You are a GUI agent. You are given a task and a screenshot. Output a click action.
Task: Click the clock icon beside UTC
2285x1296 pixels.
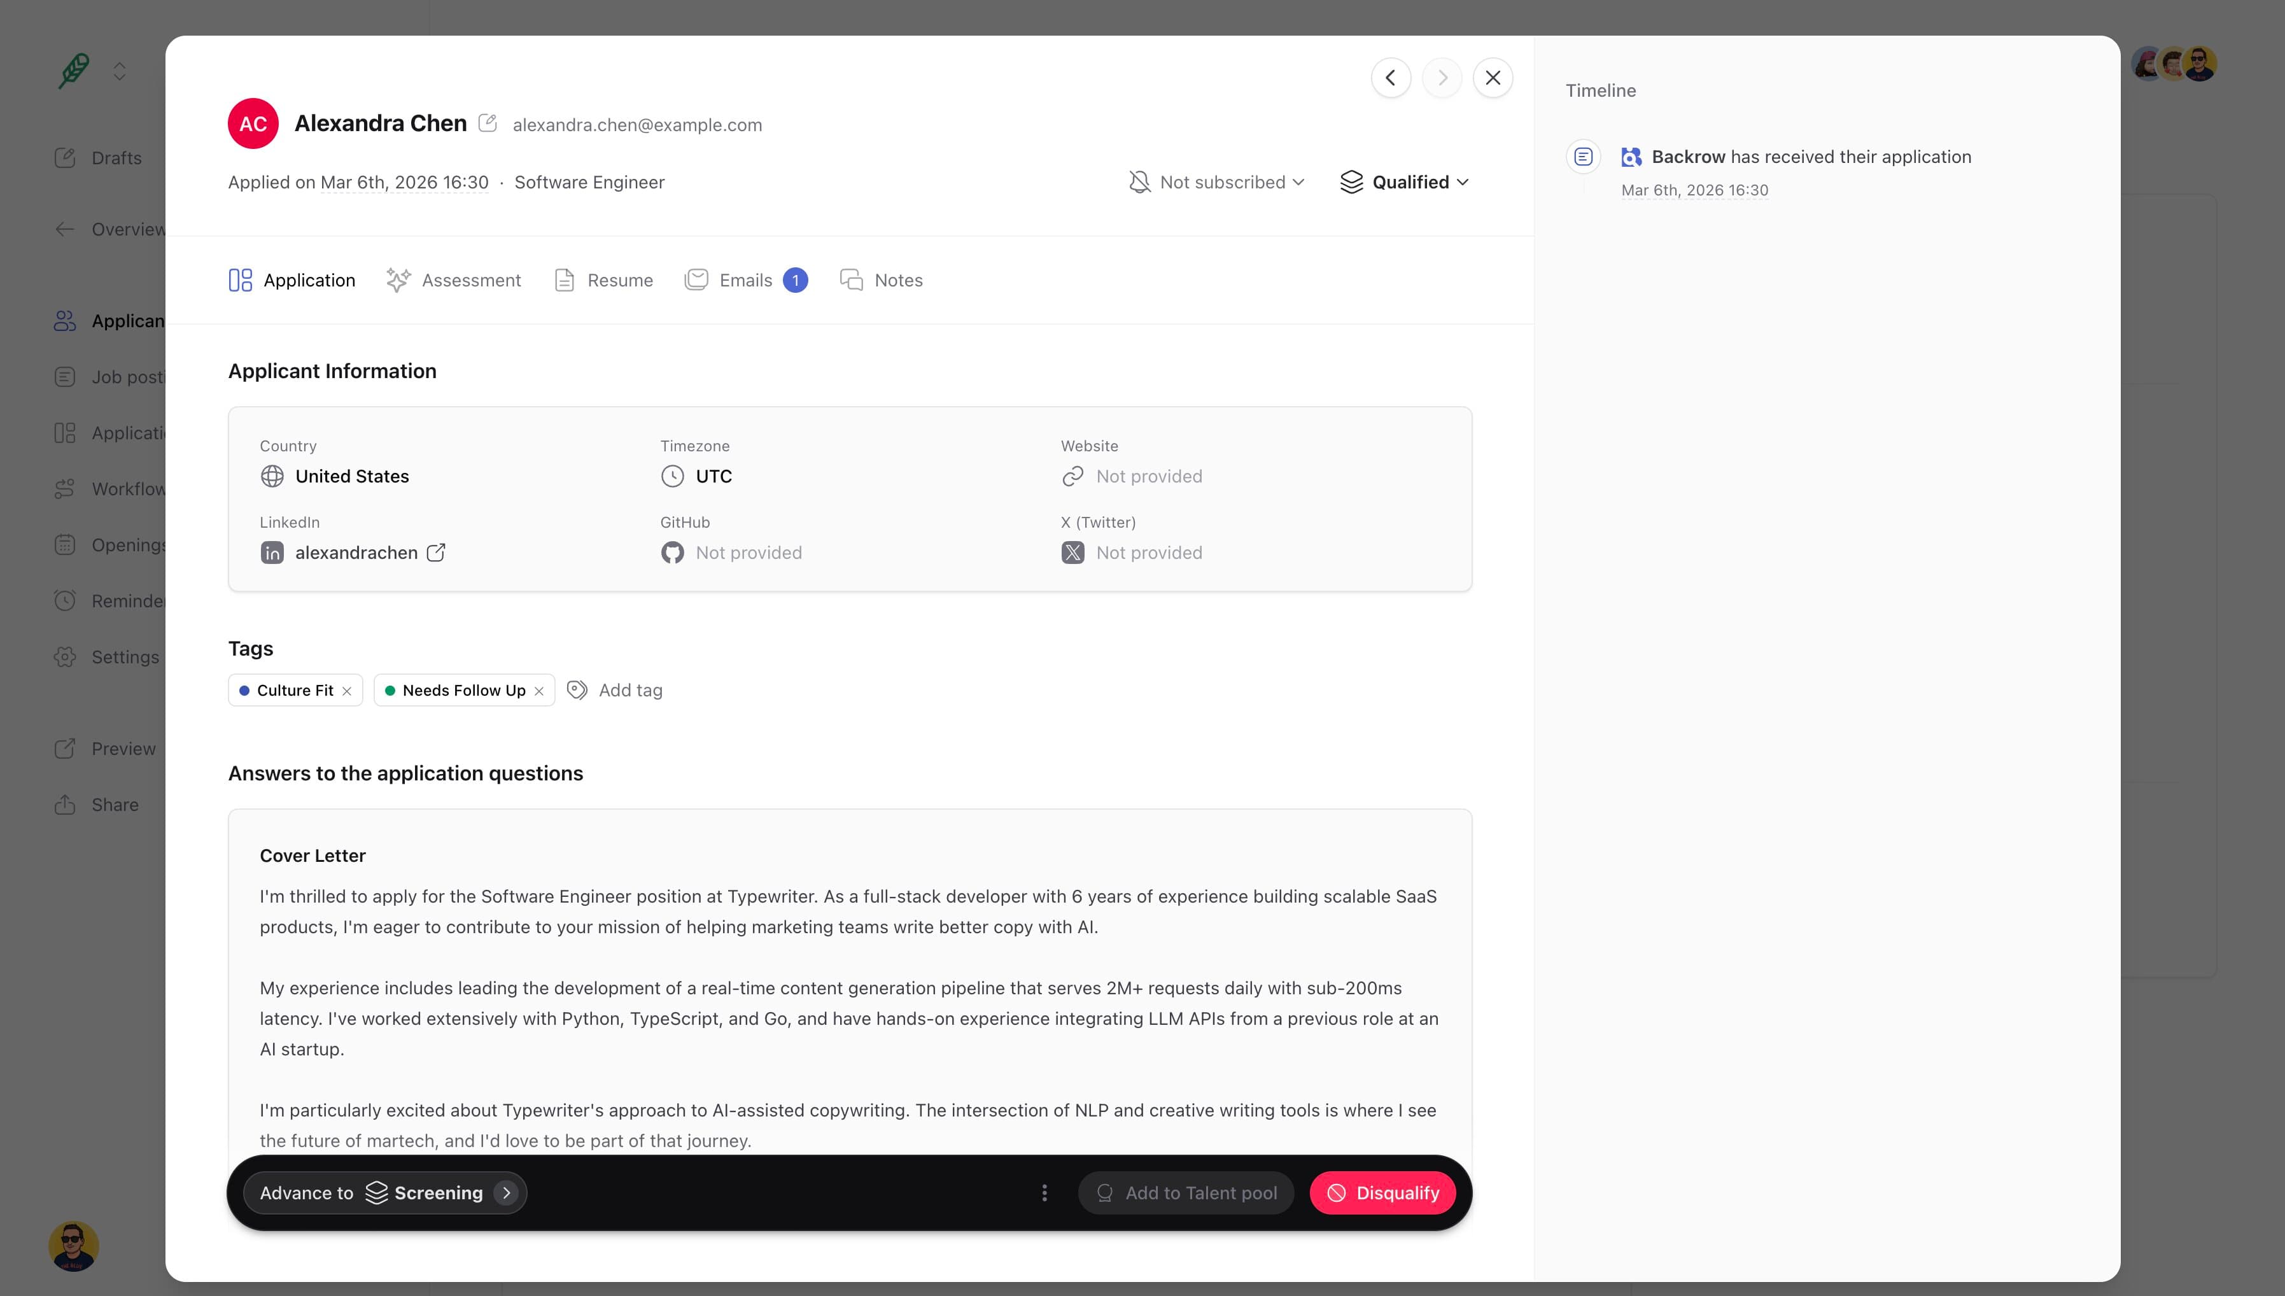673,476
